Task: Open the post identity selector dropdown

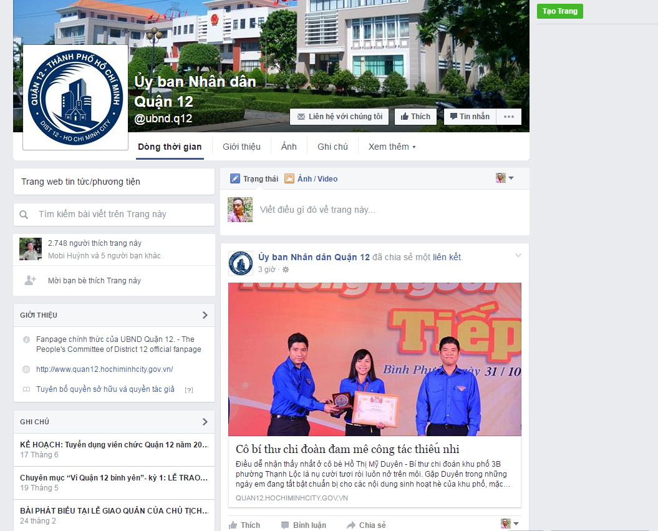Action: (x=510, y=524)
